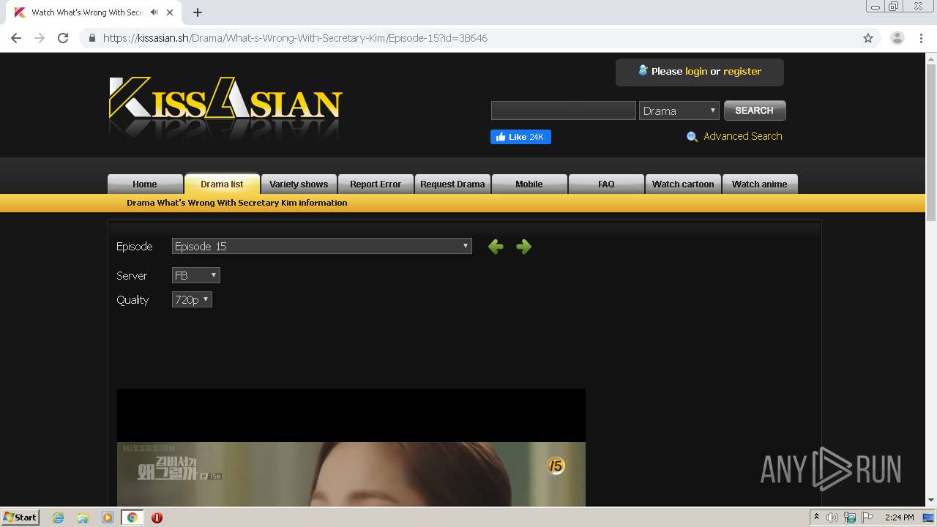Click the register link
937x527 pixels.
[742, 71]
